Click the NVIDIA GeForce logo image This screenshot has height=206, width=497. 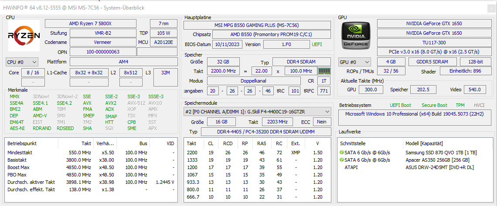click(x=355, y=35)
